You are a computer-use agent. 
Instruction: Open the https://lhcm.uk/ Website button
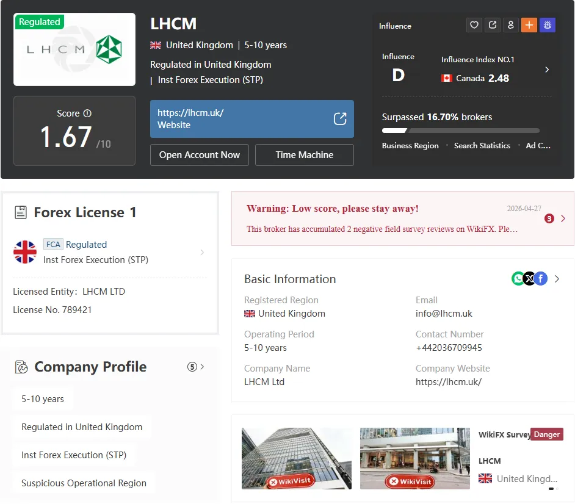coord(252,119)
